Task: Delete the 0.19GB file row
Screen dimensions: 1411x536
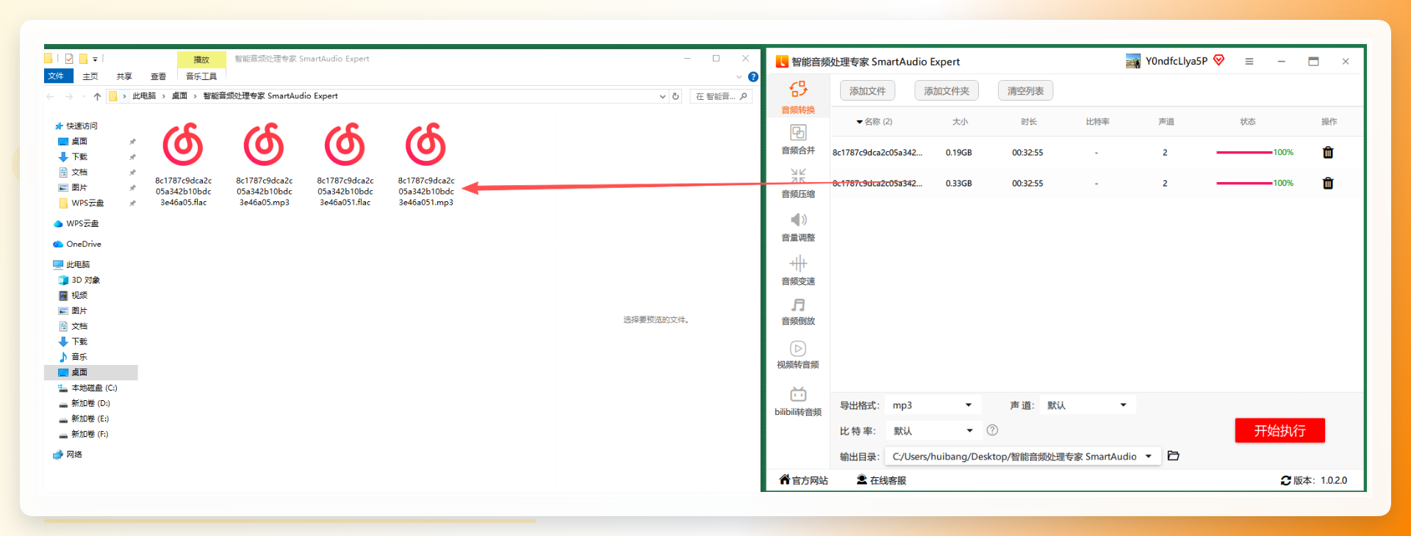Action: pos(1328,153)
